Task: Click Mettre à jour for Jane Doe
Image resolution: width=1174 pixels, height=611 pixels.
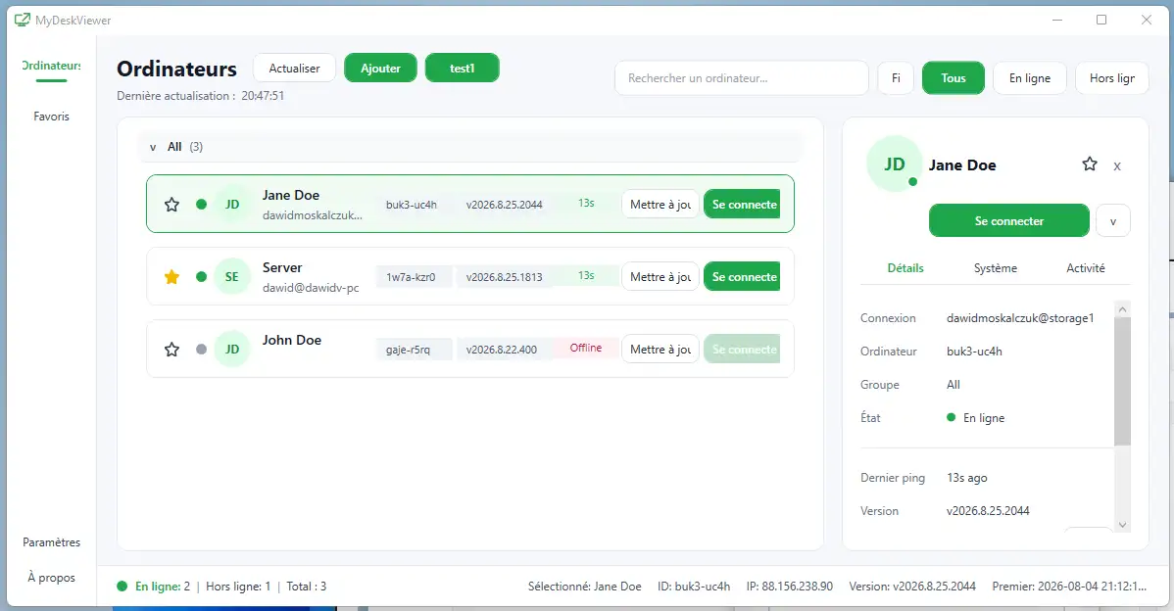Action: point(660,205)
